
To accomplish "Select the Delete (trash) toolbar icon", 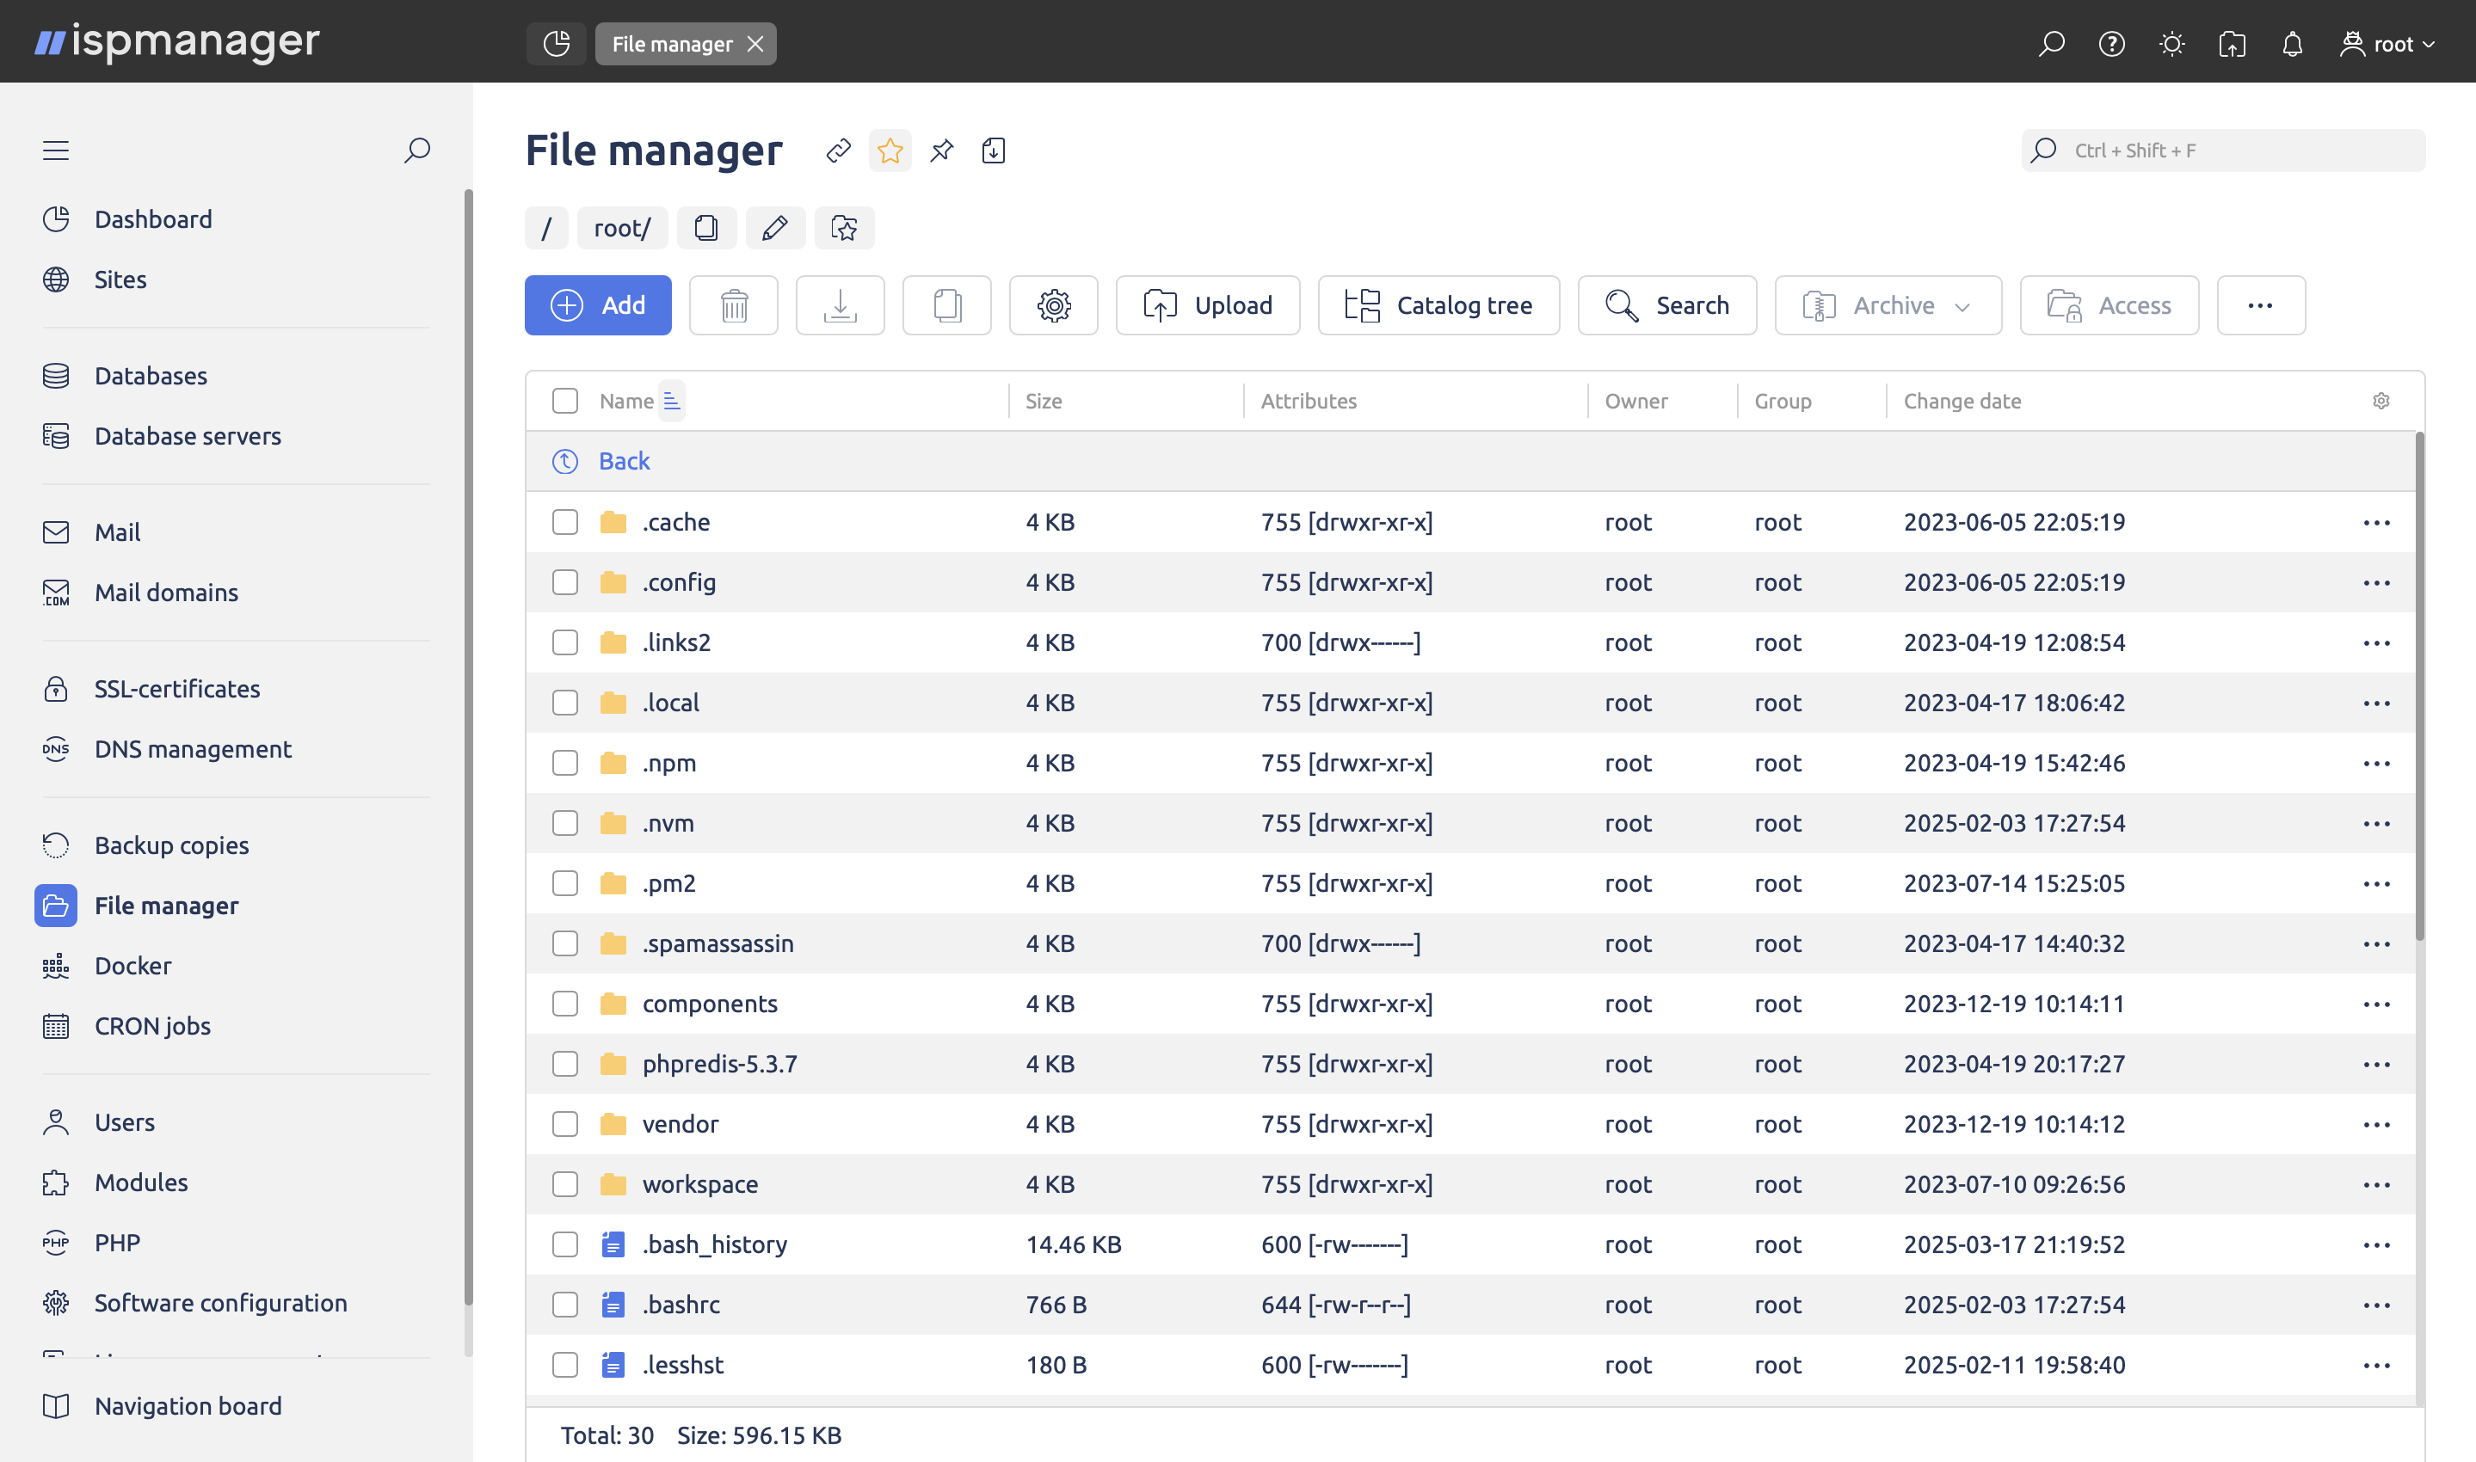I will pos(733,305).
